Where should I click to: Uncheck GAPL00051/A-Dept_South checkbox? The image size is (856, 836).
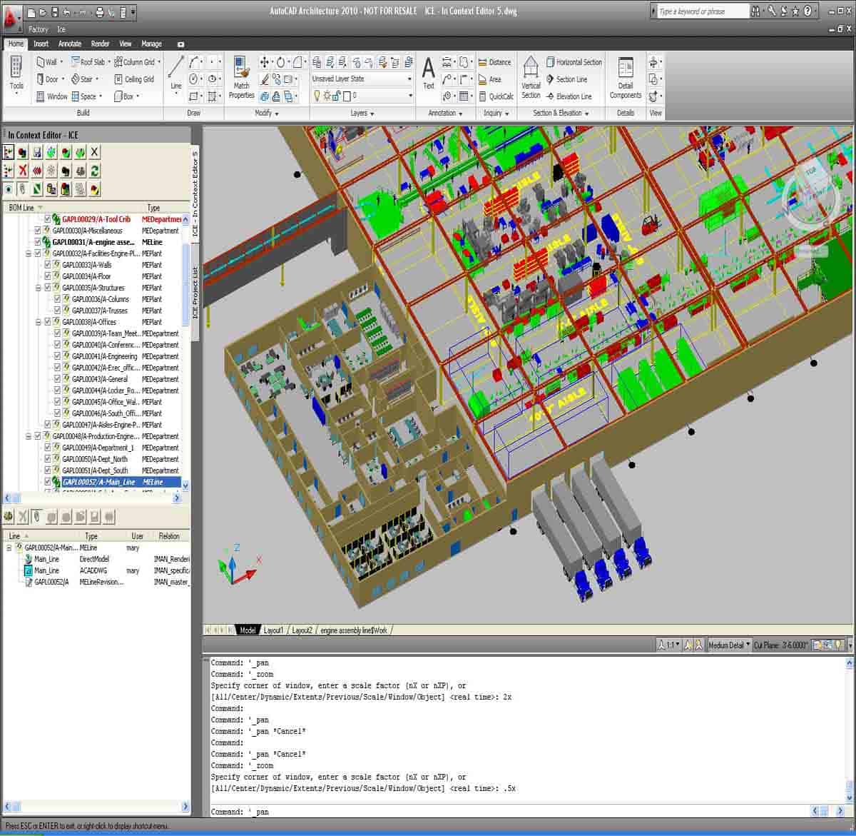click(49, 470)
